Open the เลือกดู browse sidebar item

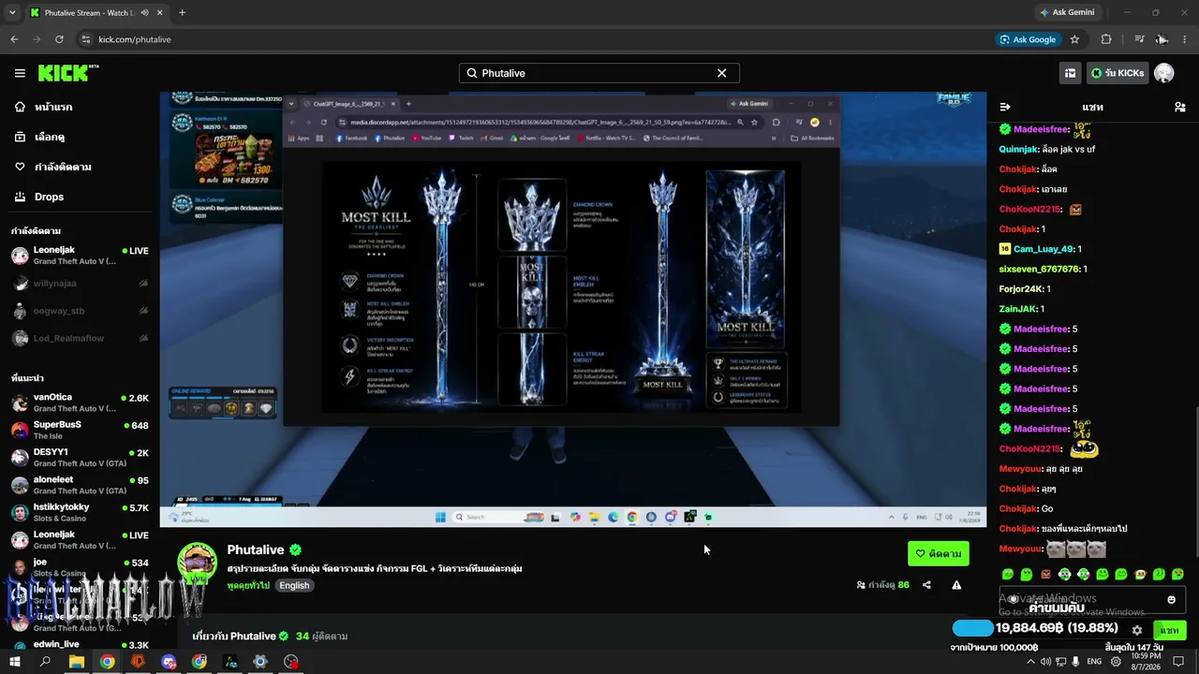(80, 137)
